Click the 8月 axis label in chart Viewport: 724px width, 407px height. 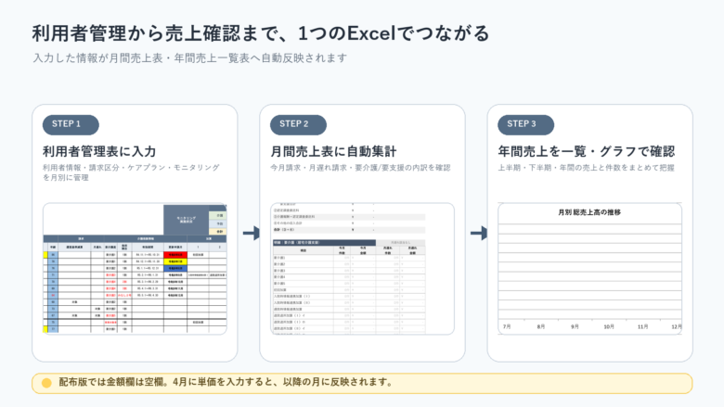[x=541, y=326]
